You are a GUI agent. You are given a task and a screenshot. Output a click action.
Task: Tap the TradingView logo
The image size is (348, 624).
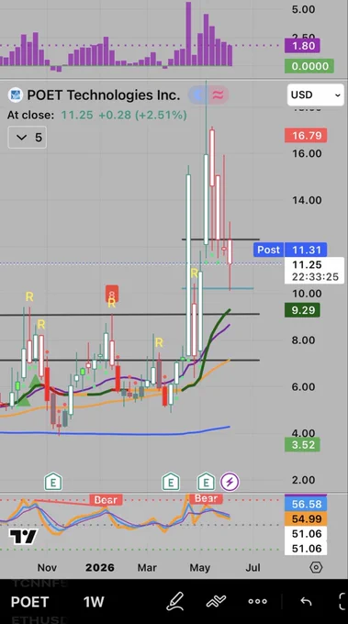pyautogui.click(x=23, y=537)
